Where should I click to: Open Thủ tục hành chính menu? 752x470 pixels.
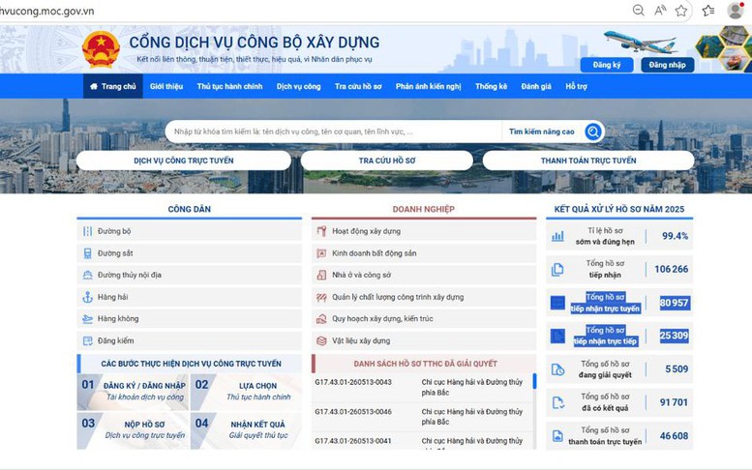point(229,86)
